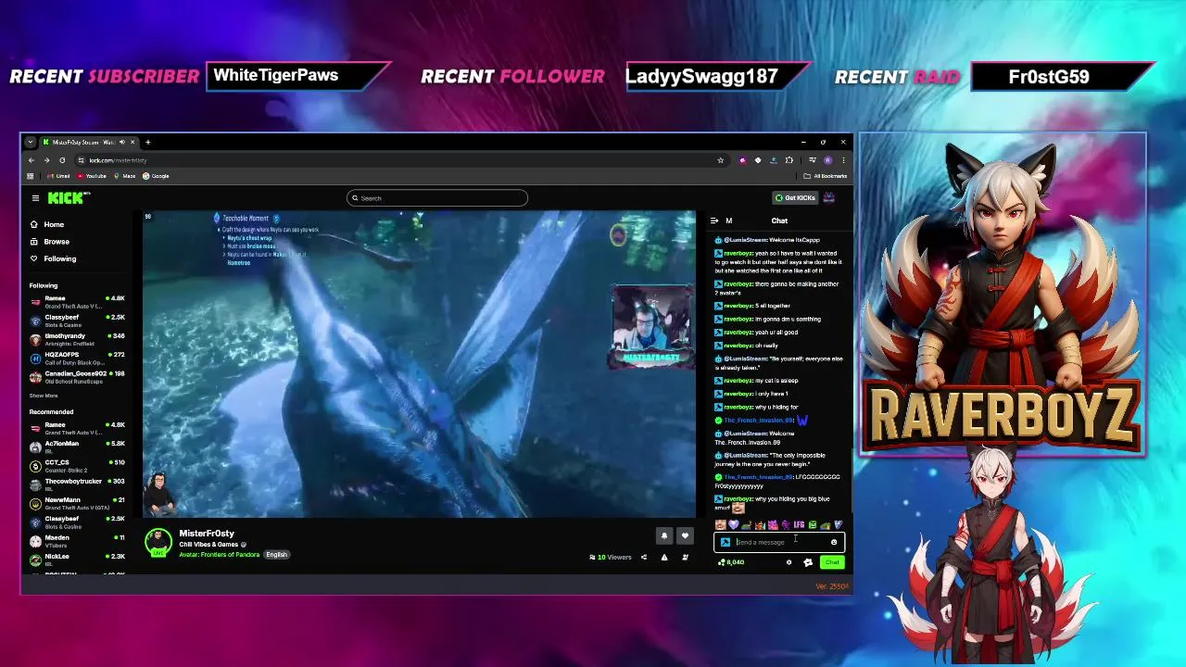Open browser media controls icon

(x=812, y=160)
